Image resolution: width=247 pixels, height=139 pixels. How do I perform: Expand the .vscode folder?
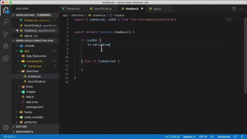tap(17, 46)
